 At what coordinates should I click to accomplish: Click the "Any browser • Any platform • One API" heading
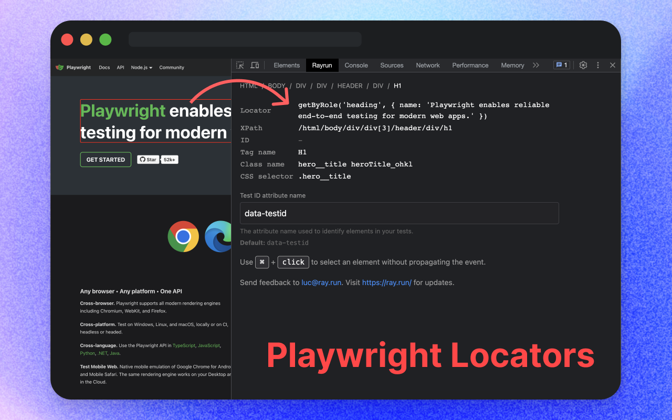pos(131,291)
